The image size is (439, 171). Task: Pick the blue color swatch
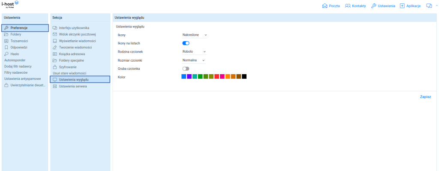tap(183, 76)
